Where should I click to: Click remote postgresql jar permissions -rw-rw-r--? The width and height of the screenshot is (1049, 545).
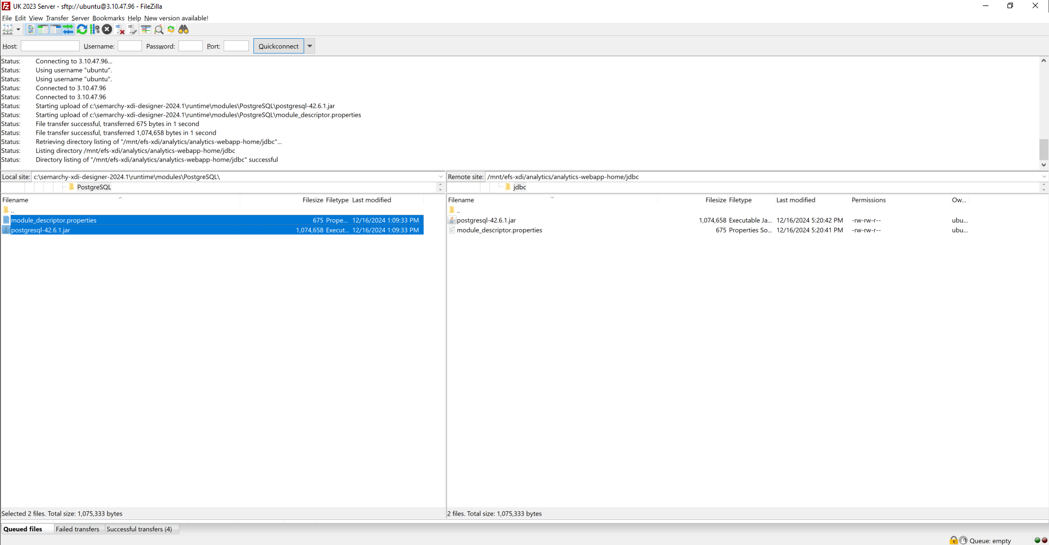tap(866, 220)
